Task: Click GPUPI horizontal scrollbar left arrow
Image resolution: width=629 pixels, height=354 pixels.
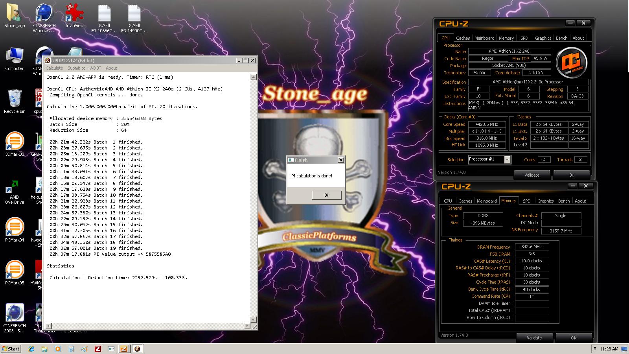Action: [x=49, y=326]
